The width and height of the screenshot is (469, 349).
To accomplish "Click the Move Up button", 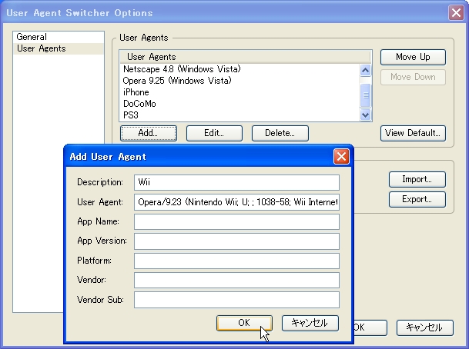I will (413, 57).
